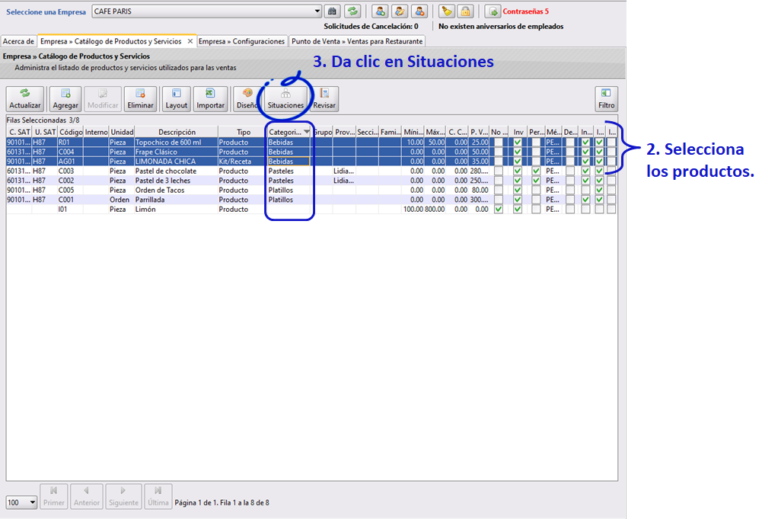Click the edit user icon with pencil
This screenshot has width=762, height=519.
pos(400,11)
